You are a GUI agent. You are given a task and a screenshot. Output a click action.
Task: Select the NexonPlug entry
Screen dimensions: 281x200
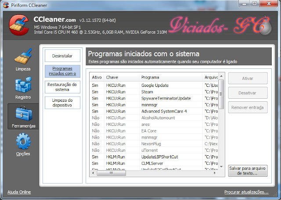tap(154, 144)
